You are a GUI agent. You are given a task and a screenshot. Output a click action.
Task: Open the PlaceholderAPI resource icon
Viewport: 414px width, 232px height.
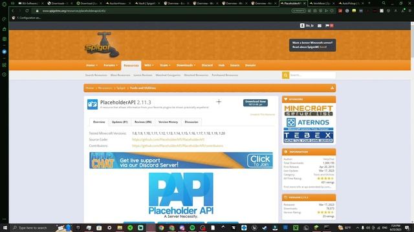click(x=93, y=104)
